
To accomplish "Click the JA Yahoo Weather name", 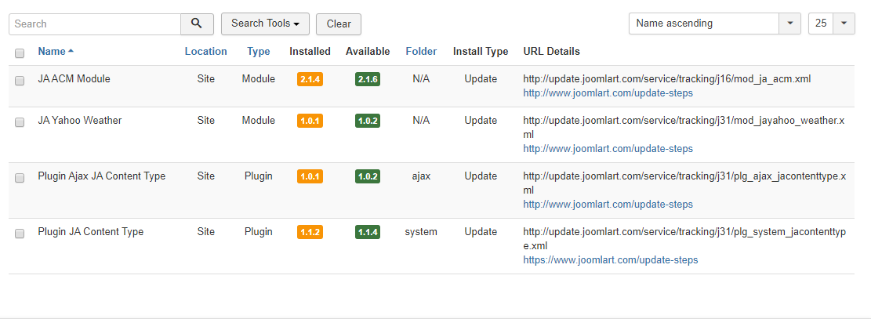I will [79, 121].
